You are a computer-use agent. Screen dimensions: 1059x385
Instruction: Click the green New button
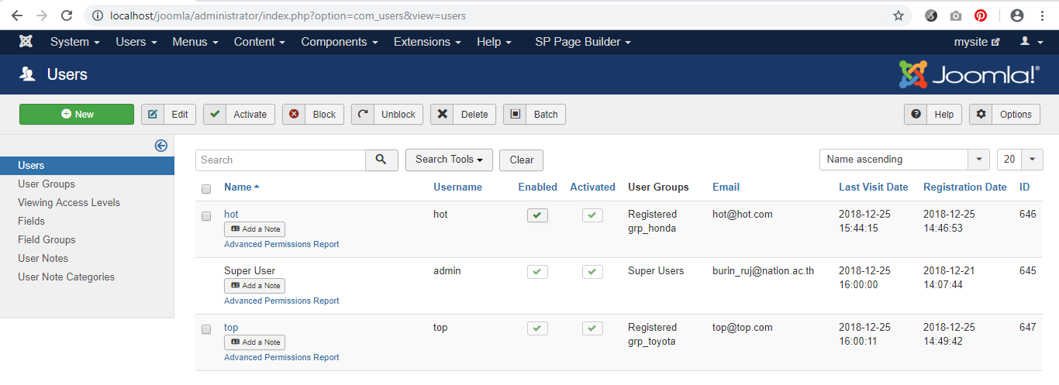[x=77, y=115]
